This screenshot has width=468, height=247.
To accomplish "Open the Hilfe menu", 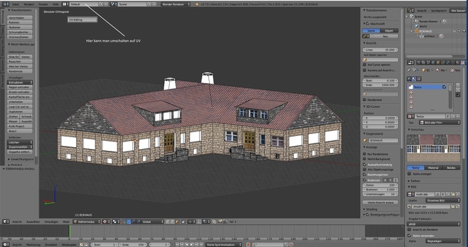I will click(x=56, y=4).
